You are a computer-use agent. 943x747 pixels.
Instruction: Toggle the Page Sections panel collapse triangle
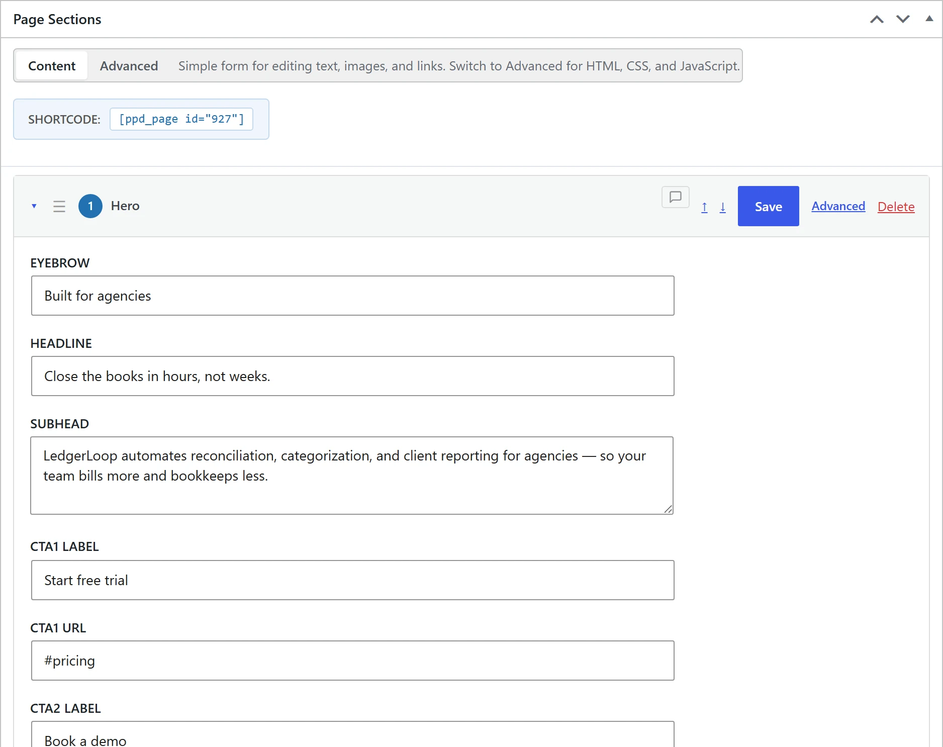coord(929,19)
